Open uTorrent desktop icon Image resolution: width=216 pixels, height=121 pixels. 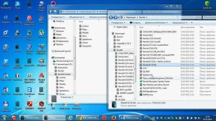click(x=41, y=34)
